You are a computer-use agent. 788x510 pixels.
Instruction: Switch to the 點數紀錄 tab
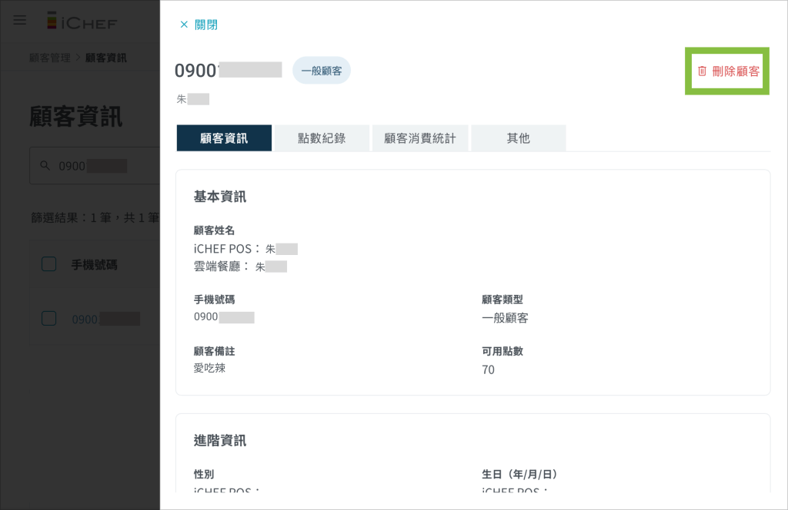[322, 138]
